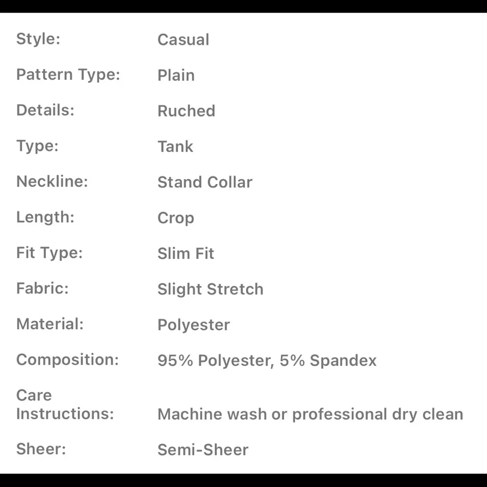Select the Semi-Sheer value
The image size is (487, 487).
(x=203, y=450)
